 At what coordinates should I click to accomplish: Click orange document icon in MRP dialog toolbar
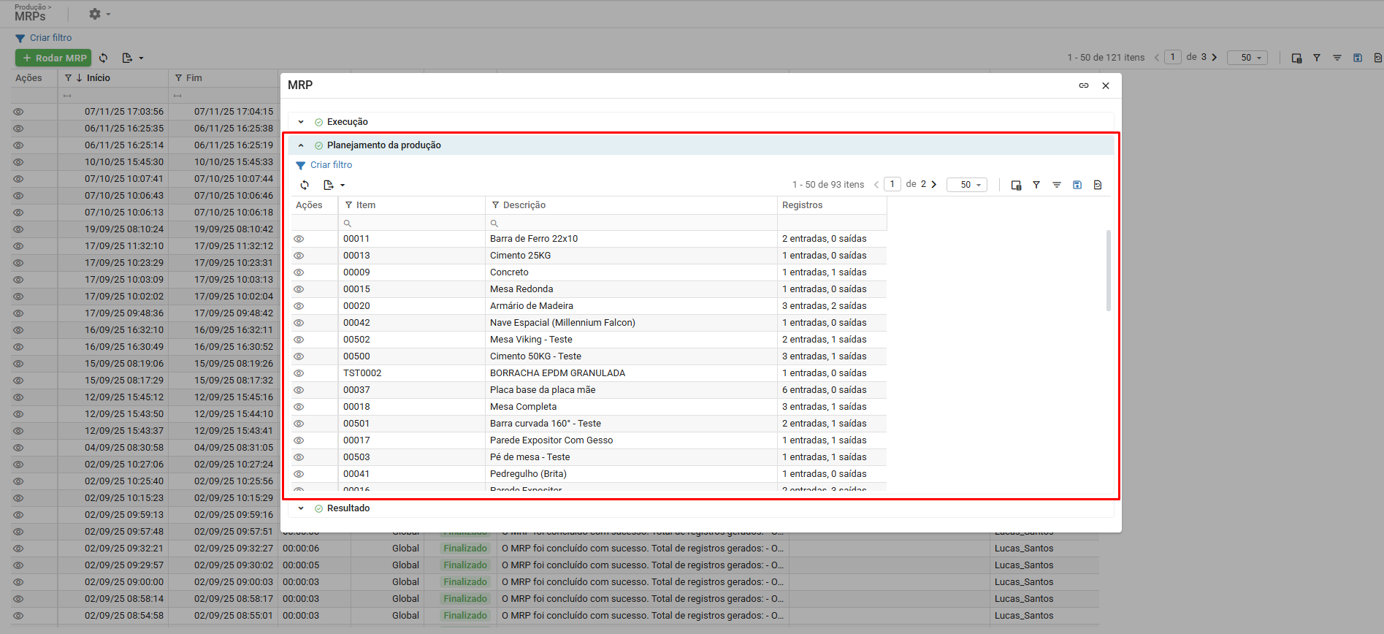1098,185
